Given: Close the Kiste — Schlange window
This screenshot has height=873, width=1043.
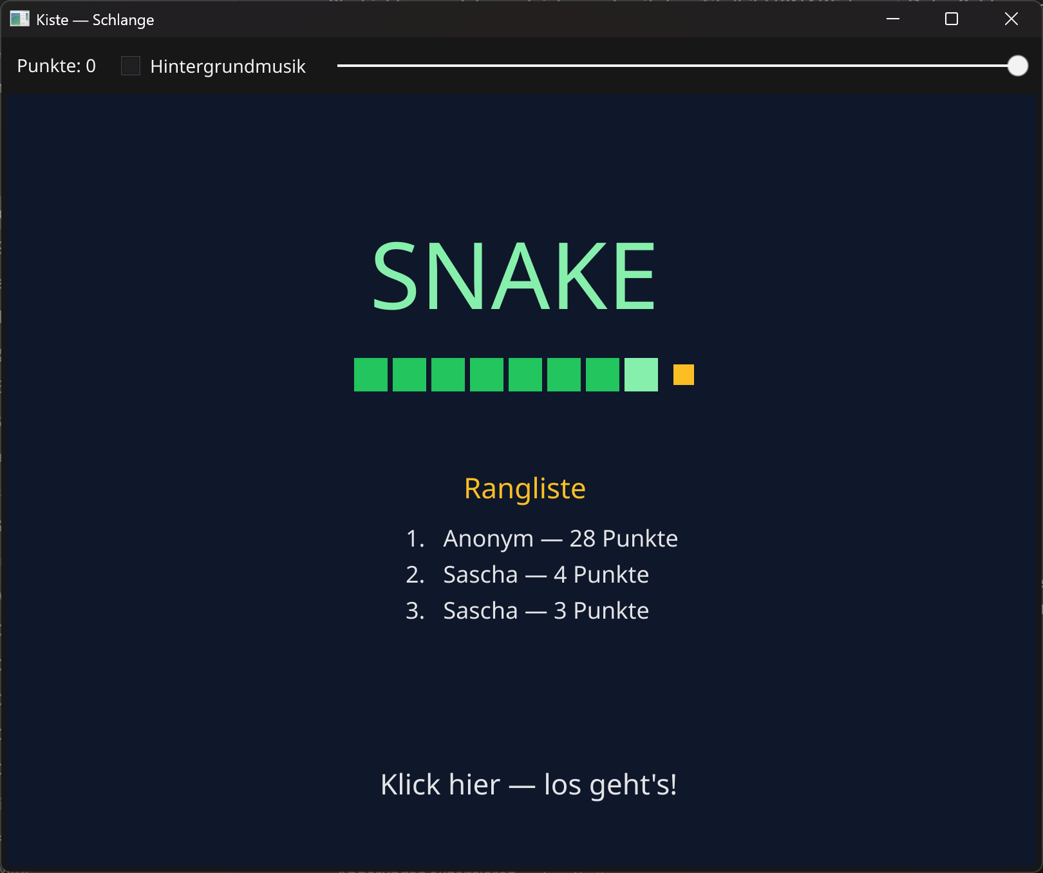Looking at the screenshot, I should pos(1011,19).
